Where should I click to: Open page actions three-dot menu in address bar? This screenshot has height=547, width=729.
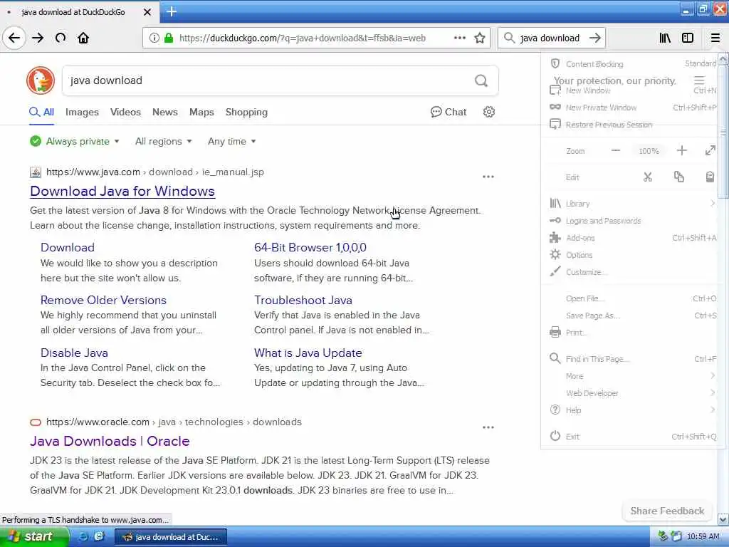click(459, 38)
